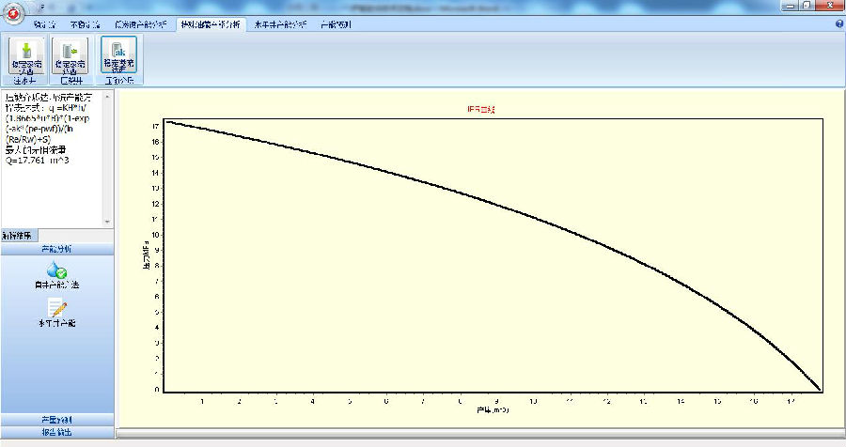Expand the productivity analysis sidebar header
The height and width of the screenshot is (447, 846).
[57, 249]
